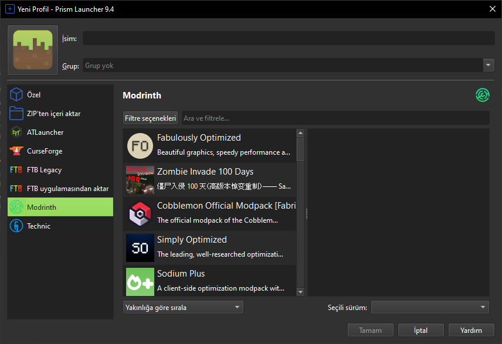Click the CurseForge anvil icon
Screen dimensions: 502x344
click(x=16, y=151)
